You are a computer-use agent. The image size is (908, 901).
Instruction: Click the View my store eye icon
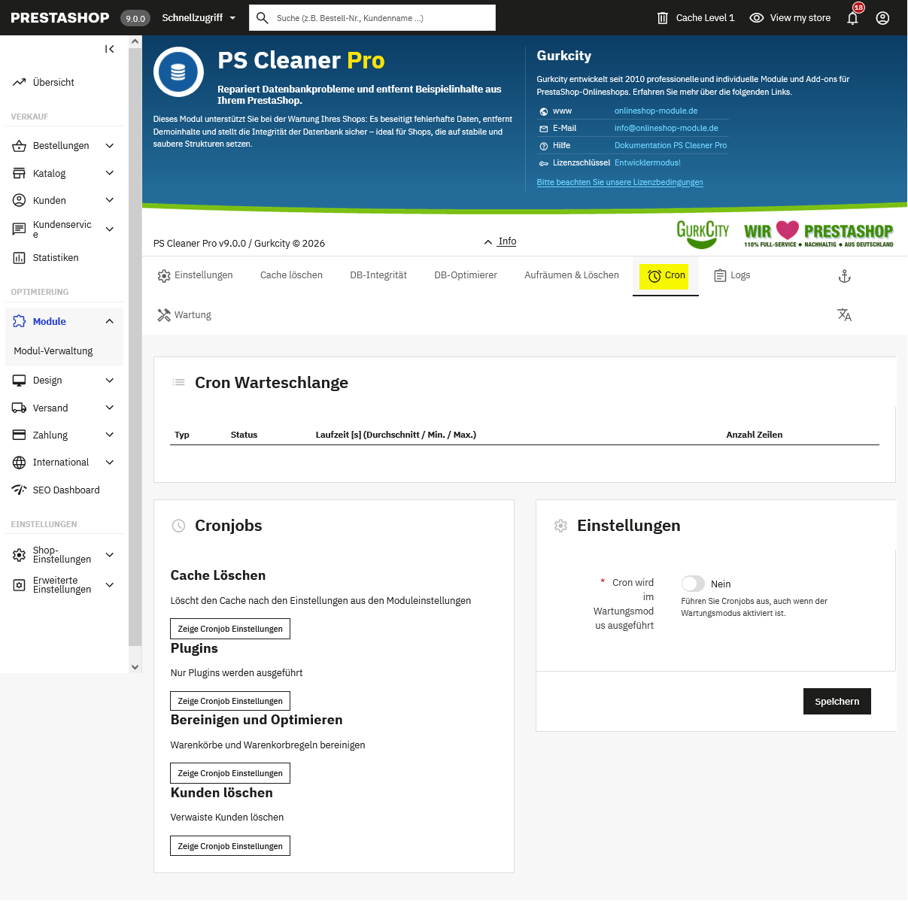pos(757,18)
